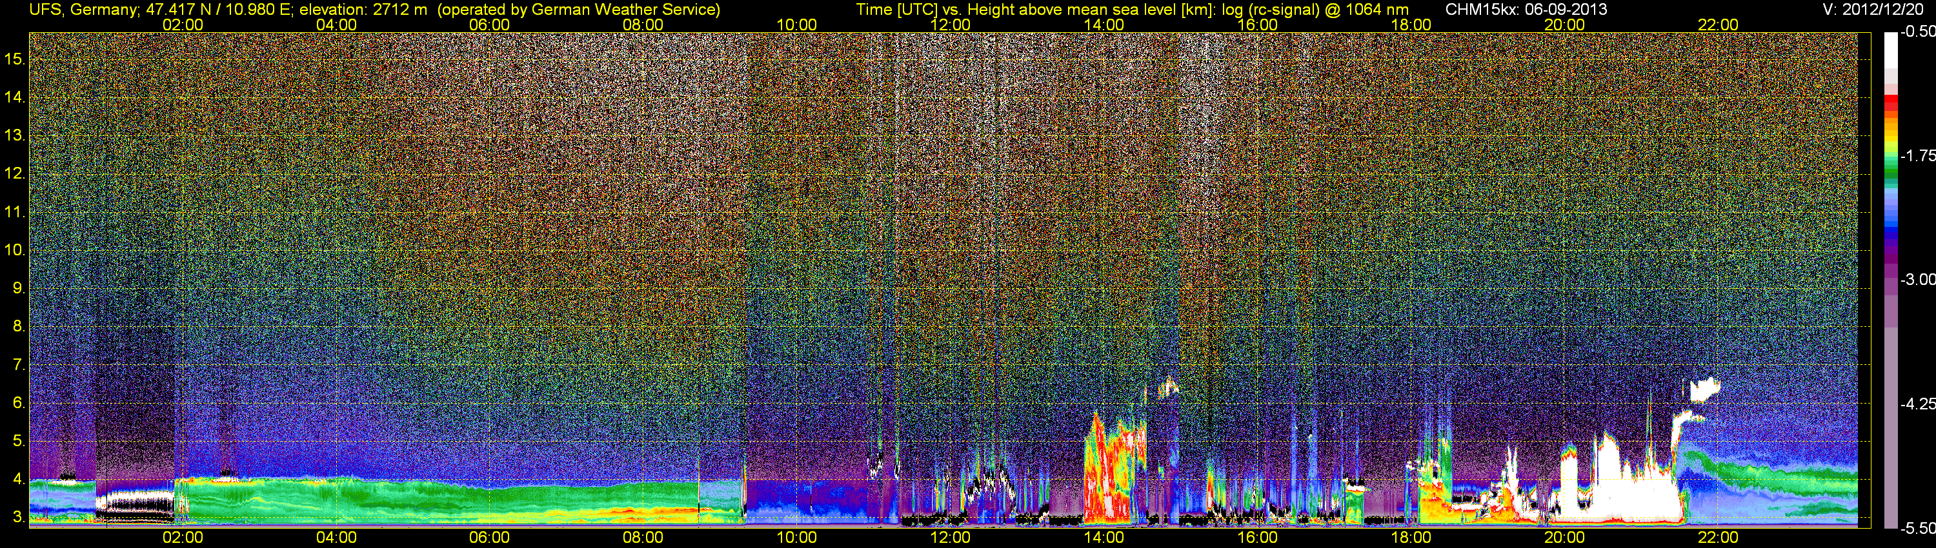Click the red band of the colorbar
This screenshot has height=548, width=1936.
pyautogui.click(x=1891, y=104)
